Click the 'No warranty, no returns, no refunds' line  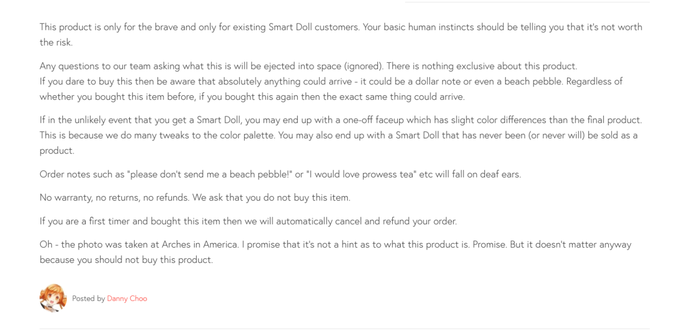coord(194,197)
